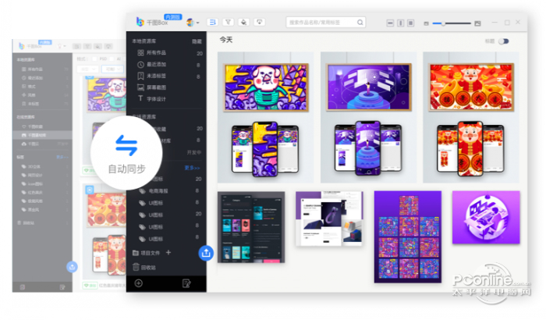Click the 千图Box logo in the back window
Image resolution: width=546 pixels, height=320 pixels.
point(30,46)
